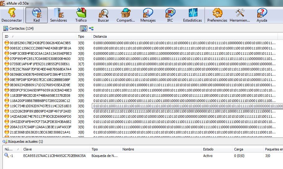The image size is (283, 169).
Task: Open the Compartidos shared files view
Action: 126,15
